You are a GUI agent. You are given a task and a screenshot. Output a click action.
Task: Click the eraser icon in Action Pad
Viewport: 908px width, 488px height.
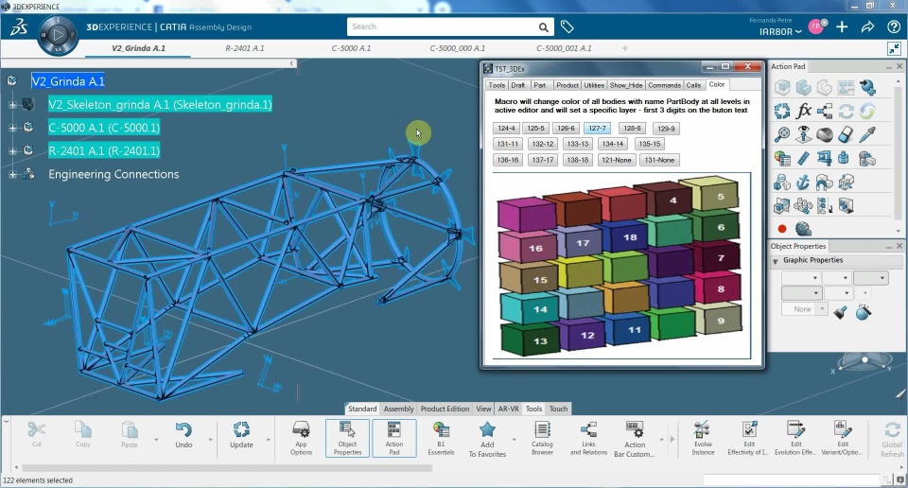(x=846, y=134)
